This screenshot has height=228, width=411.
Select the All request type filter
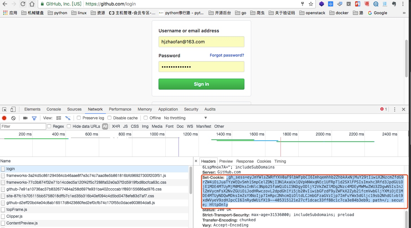(105, 126)
